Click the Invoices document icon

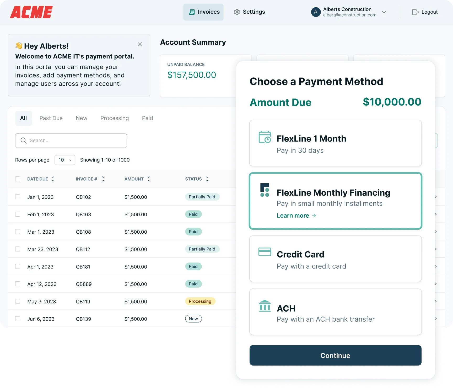pos(191,12)
